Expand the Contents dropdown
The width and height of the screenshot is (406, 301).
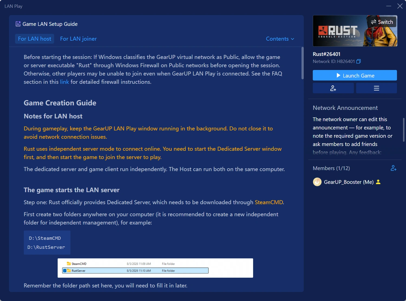(x=280, y=39)
